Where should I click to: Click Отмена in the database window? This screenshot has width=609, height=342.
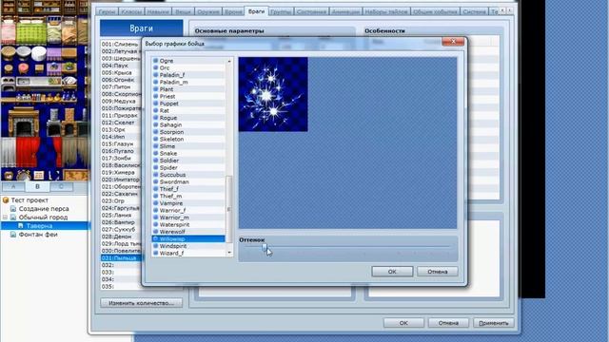click(x=448, y=323)
